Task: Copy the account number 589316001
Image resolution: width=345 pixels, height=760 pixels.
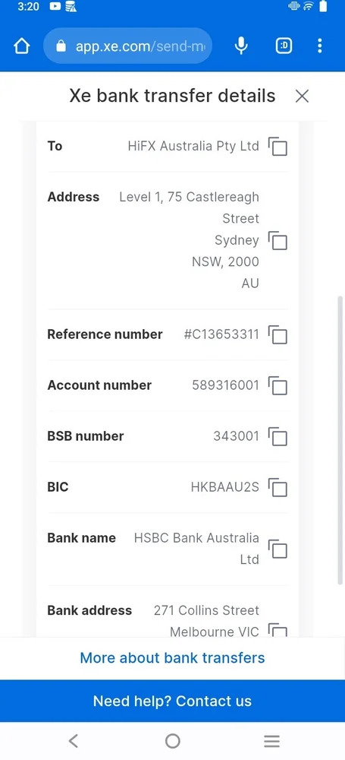Action: coord(278,385)
